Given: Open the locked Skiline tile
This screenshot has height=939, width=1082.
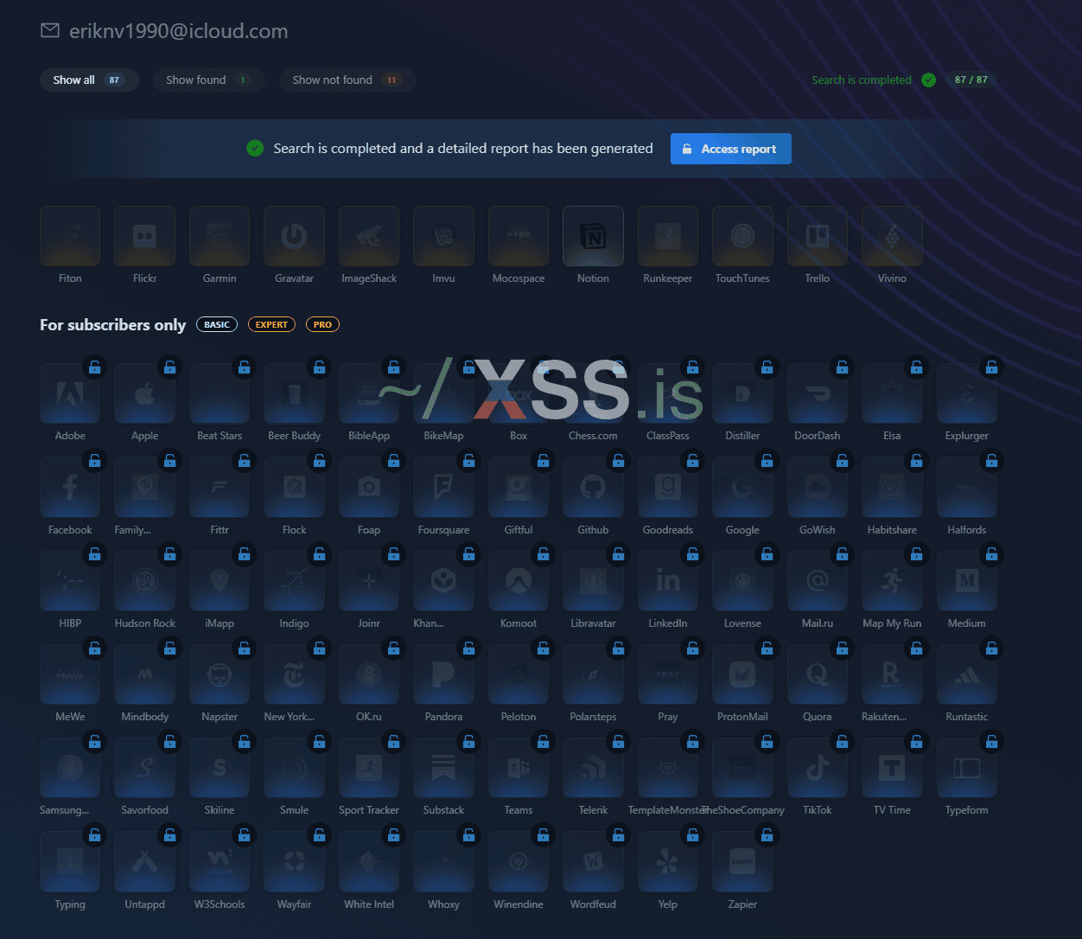Looking at the screenshot, I should (220, 768).
